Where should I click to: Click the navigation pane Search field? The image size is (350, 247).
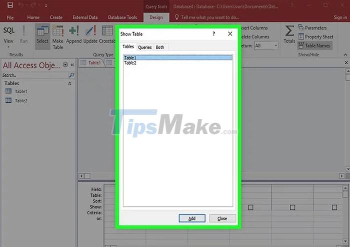(x=35, y=75)
